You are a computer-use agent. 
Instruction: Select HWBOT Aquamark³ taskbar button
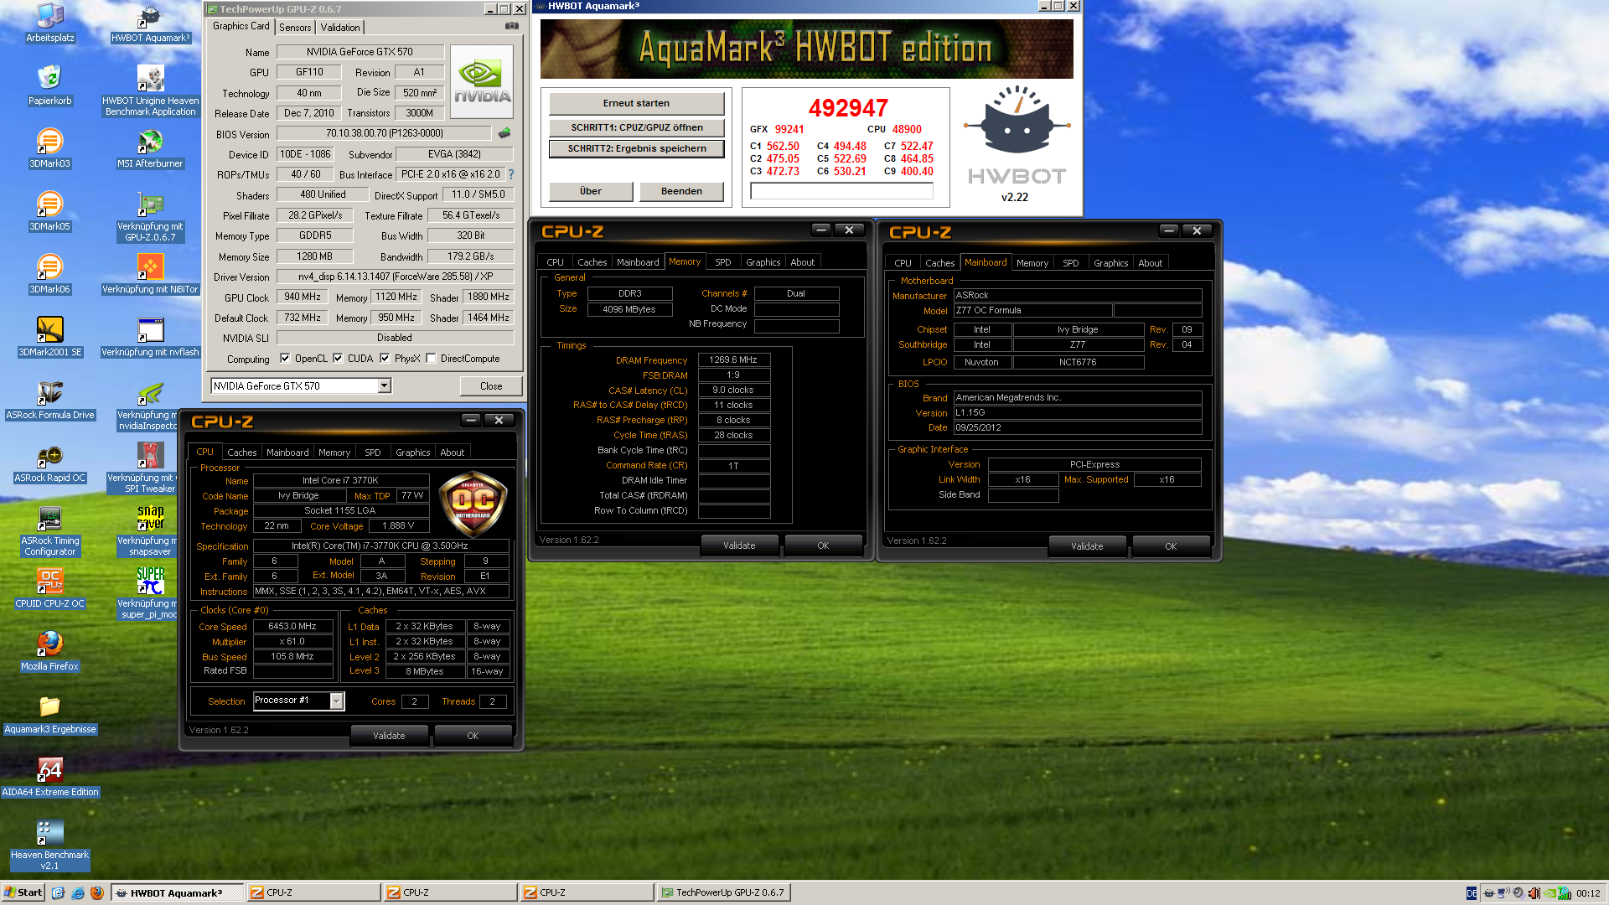point(177,892)
